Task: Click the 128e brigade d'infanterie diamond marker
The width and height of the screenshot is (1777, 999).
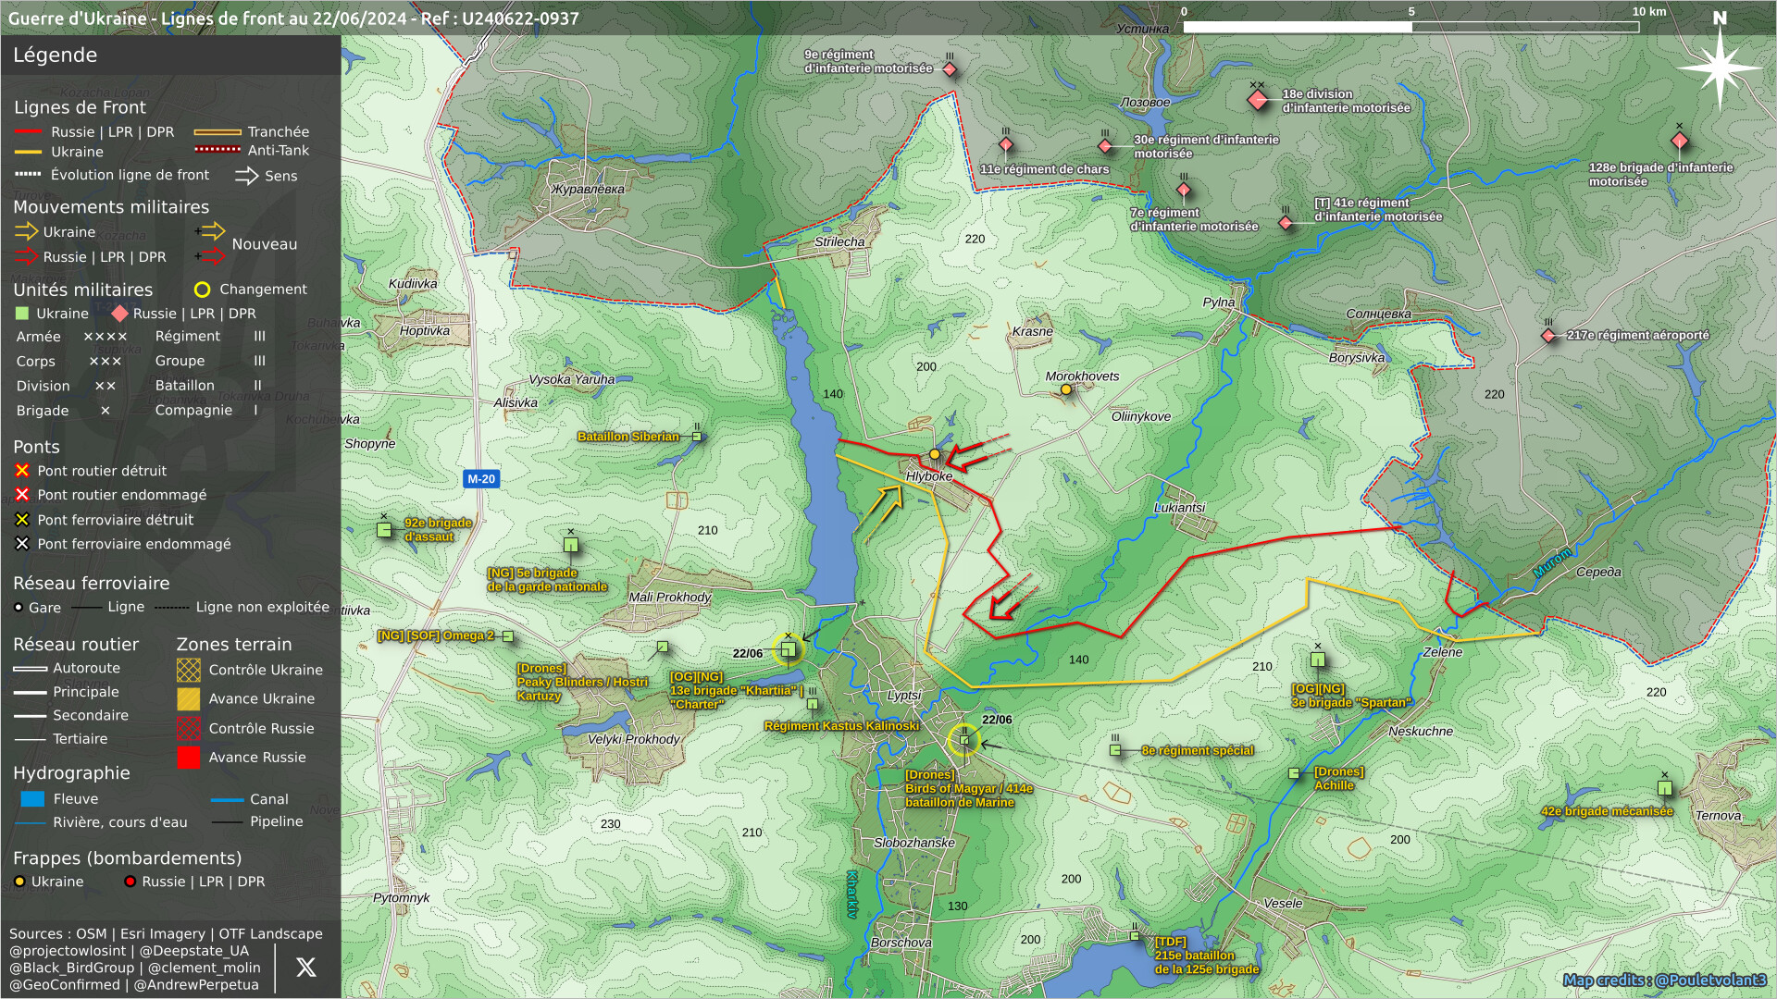Action: pos(1679,142)
